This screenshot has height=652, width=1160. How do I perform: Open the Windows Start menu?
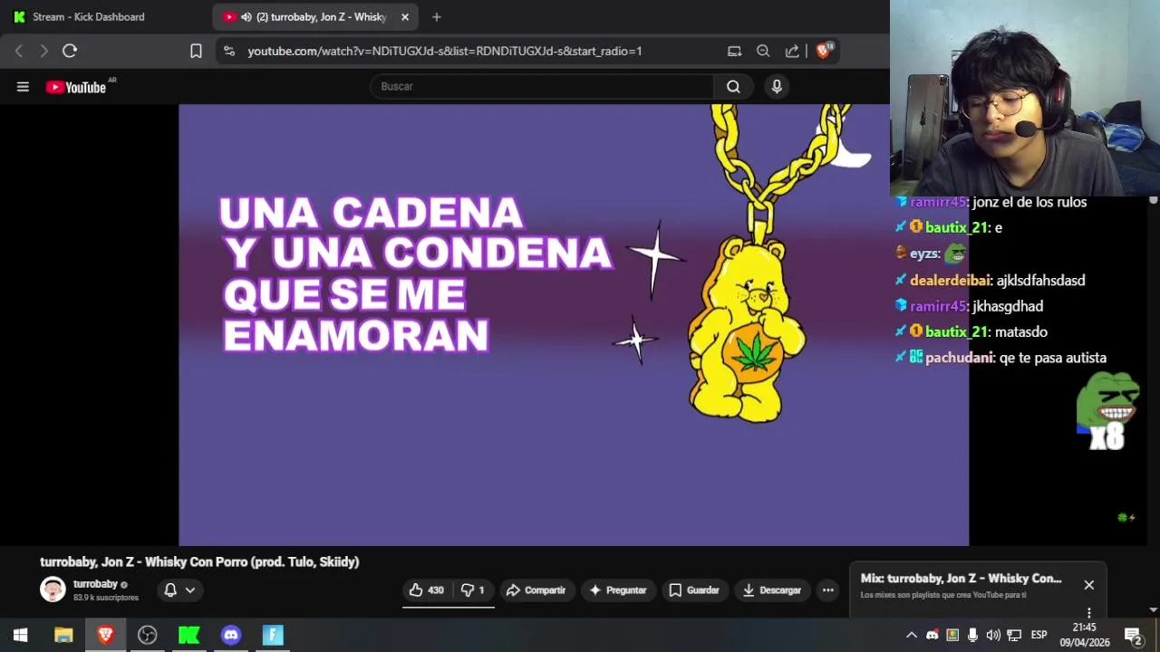[x=20, y=635]
